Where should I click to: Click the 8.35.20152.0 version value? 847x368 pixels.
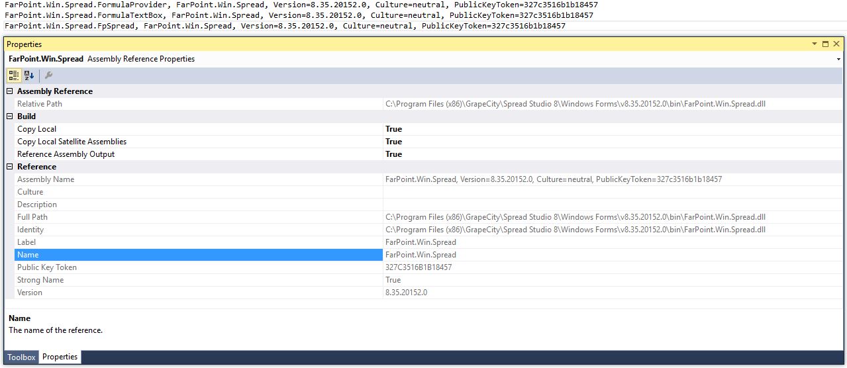click(407, 293)
